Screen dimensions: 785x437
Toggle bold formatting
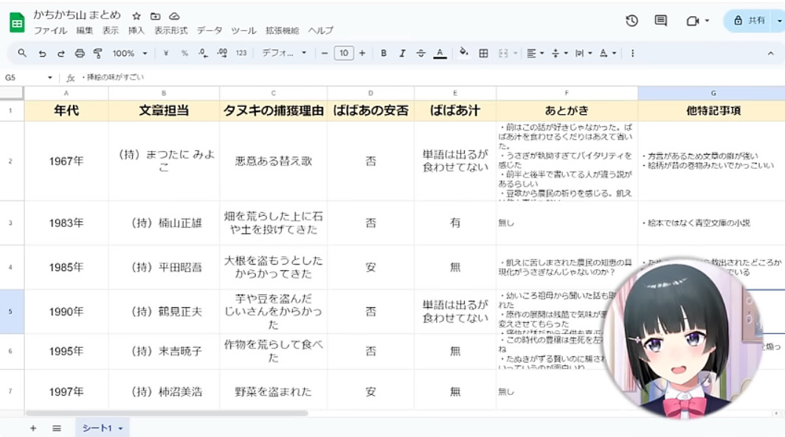(x=384, y=53)
